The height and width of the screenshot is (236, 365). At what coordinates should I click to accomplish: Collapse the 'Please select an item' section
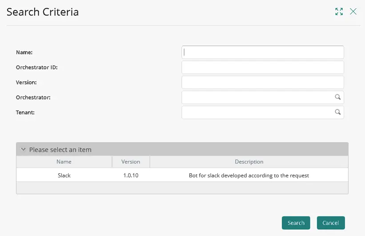click(23, 149)
